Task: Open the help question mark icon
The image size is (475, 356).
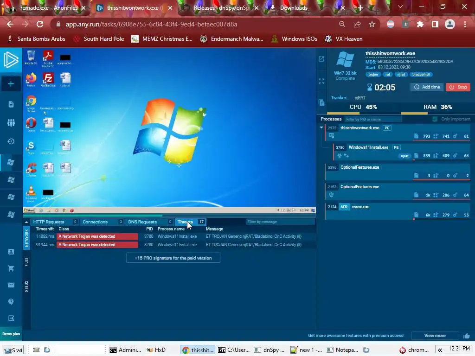Action: (x=11, y=301)
